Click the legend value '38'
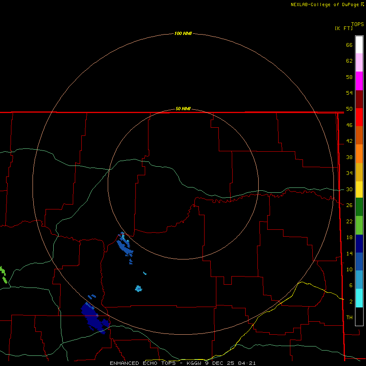 (x=349, y=157)
